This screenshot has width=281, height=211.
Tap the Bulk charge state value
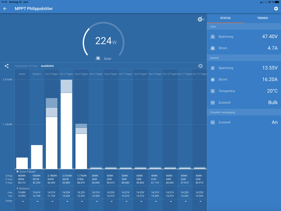pyautogui.click(x=273, y=102)
